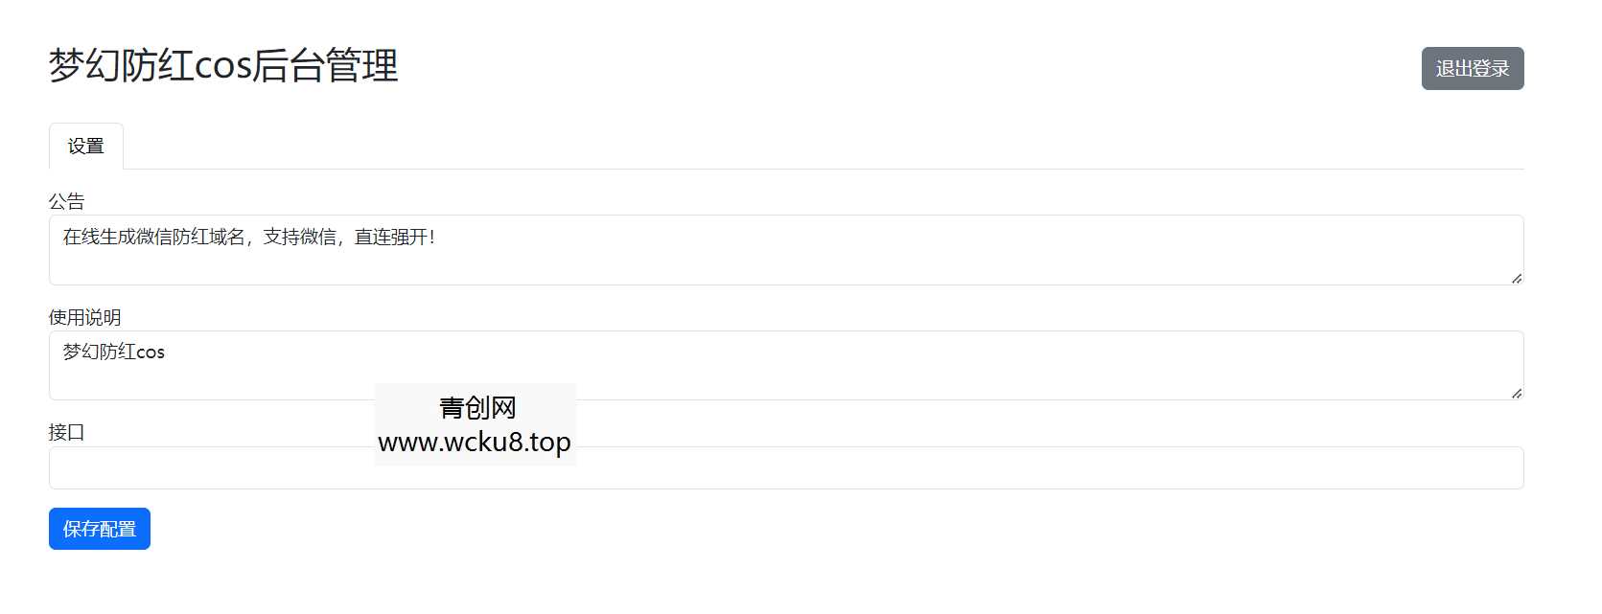The width and height of the screenshot is (1602, 614).
Task: Open the 设置 tab
Action: (86, 147)
